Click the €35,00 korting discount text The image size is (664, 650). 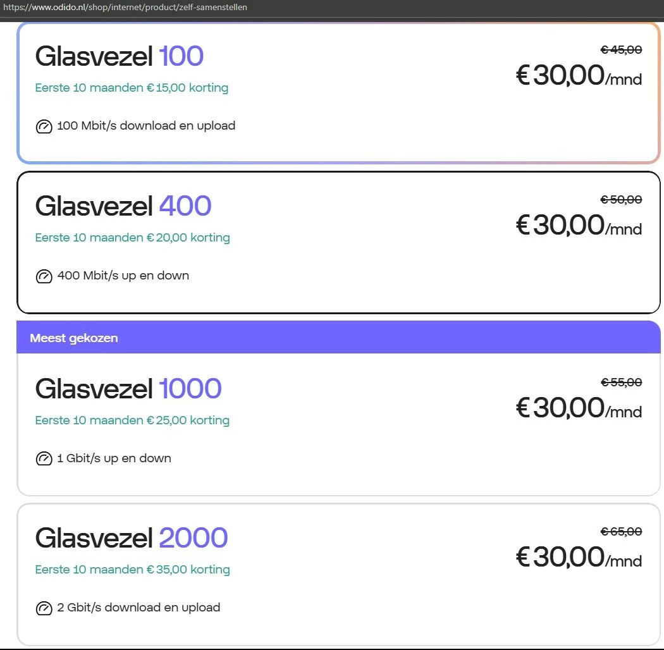[132, 570]
